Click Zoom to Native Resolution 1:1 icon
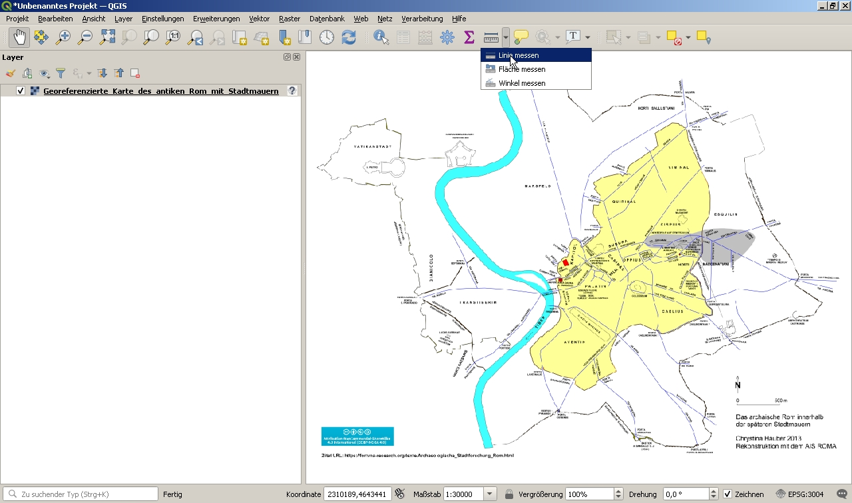 [x=173, y=37]
